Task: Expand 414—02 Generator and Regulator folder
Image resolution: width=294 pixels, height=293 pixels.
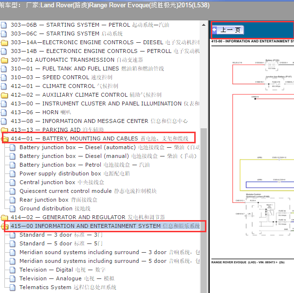Action: click(x=88, y=217)
